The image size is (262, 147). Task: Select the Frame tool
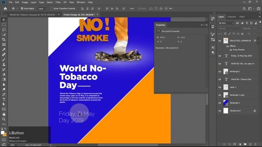4,45
